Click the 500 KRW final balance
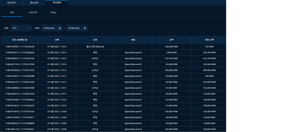Screen dimensions: 284x132 click(210, 76)
